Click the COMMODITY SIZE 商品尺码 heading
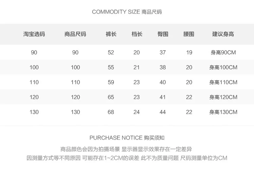Screen dimensions: 254x172 (x=127, y=12)
